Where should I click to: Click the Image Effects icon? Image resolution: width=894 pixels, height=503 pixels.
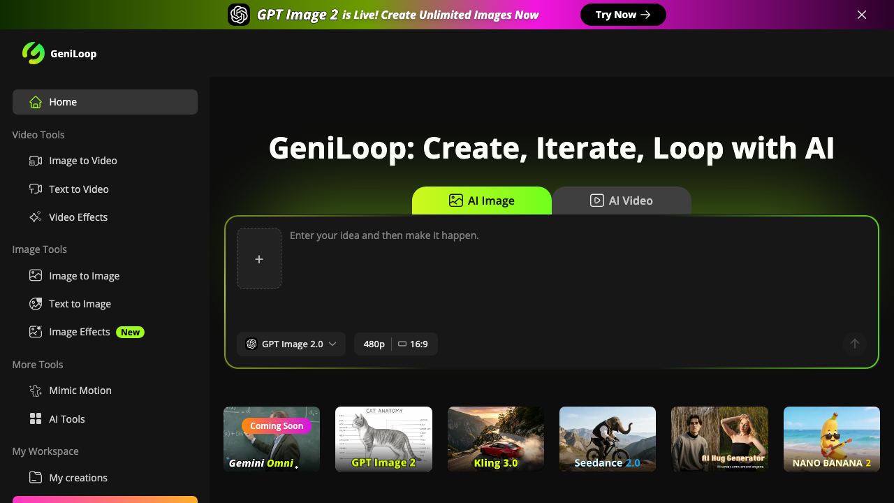36,332
